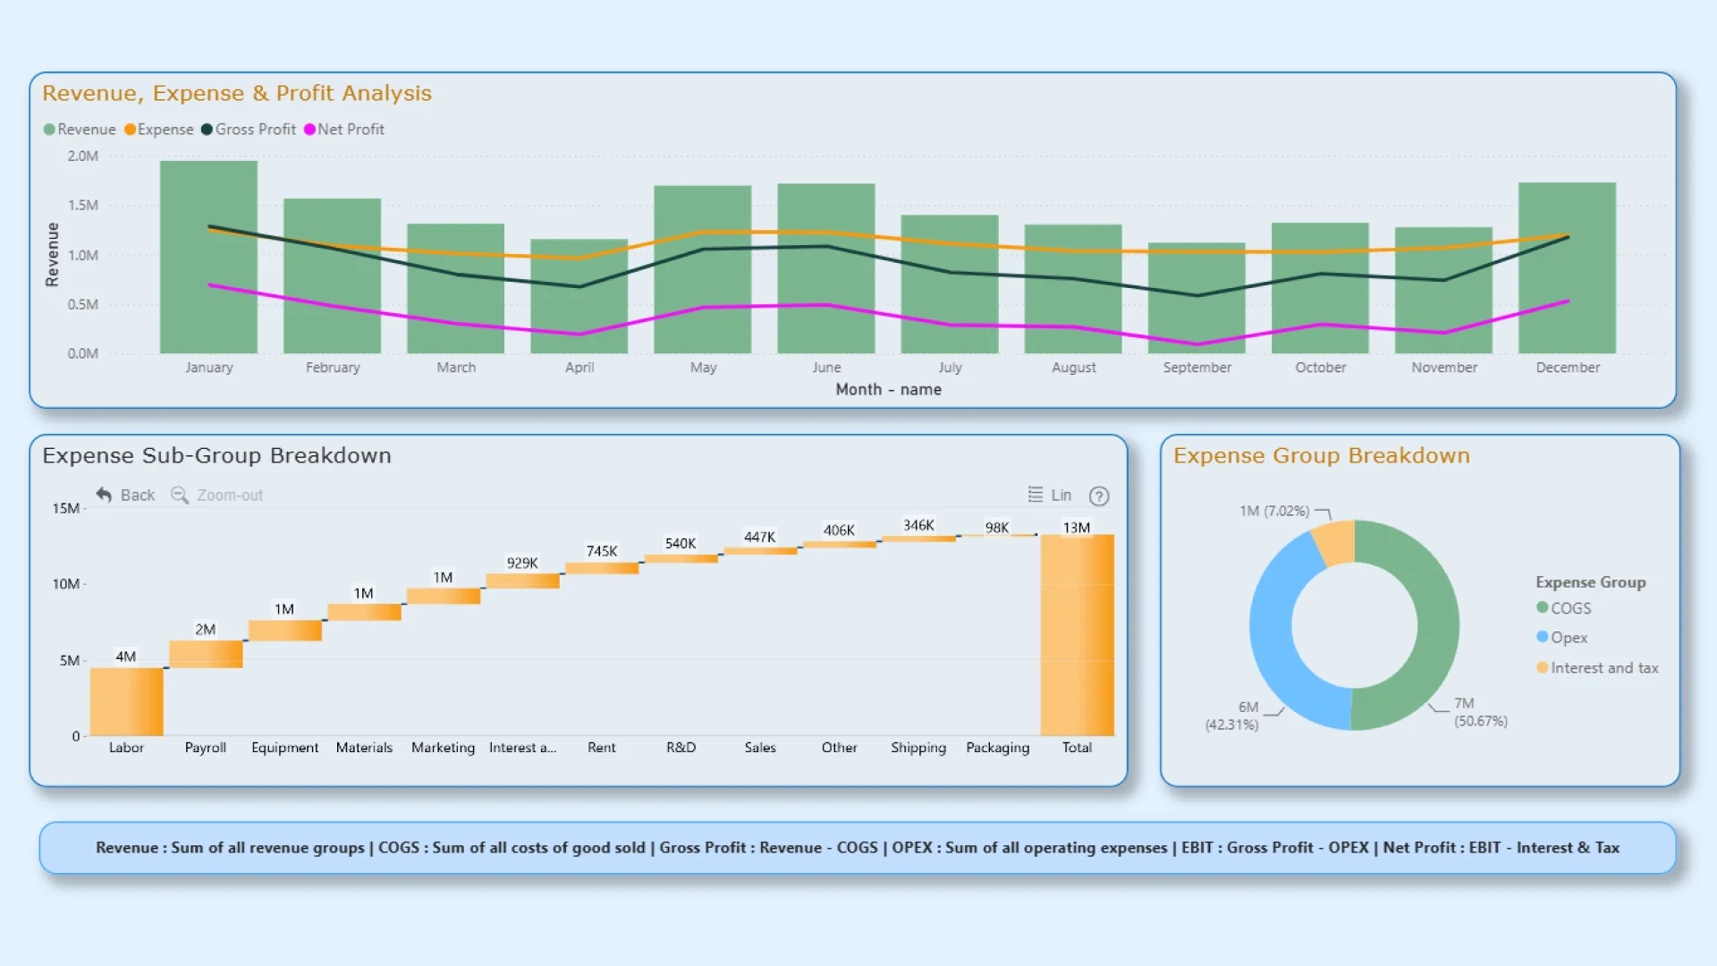The height and width of the screenshot is (966, 1717).
Task: Select the August revenue bar
Action: click(1073, 289)
